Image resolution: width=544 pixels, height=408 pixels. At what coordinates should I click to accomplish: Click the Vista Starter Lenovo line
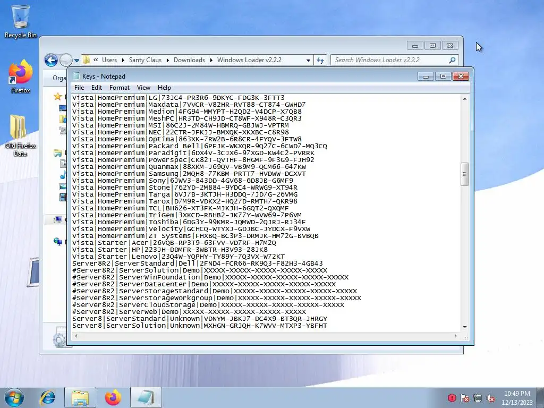[x=178, y=257]
